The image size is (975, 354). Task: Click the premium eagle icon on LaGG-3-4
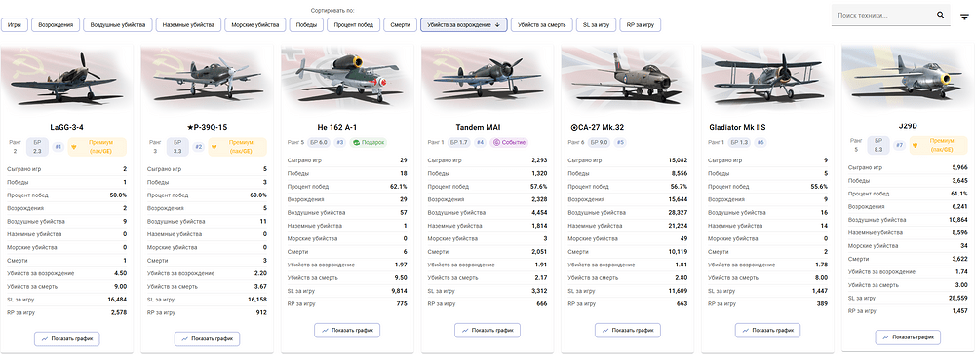[x=75, y=147]
